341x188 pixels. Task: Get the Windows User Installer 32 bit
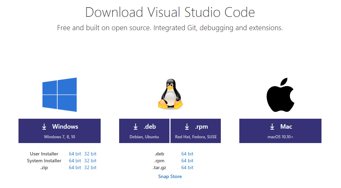90,154
